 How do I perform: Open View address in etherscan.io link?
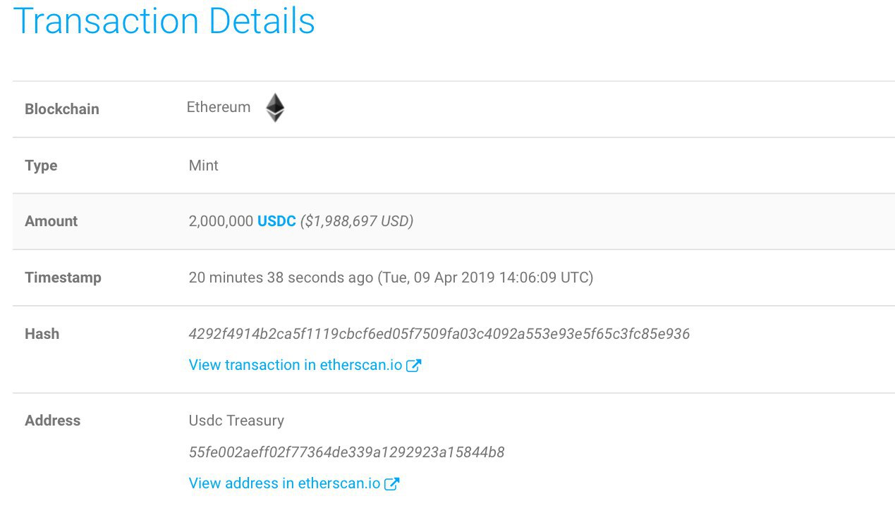tap(284, 483)
